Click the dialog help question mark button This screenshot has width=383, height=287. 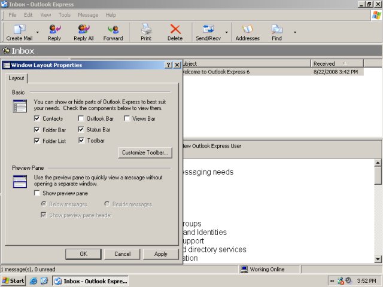pyautogui.click(x=168, y=65)
